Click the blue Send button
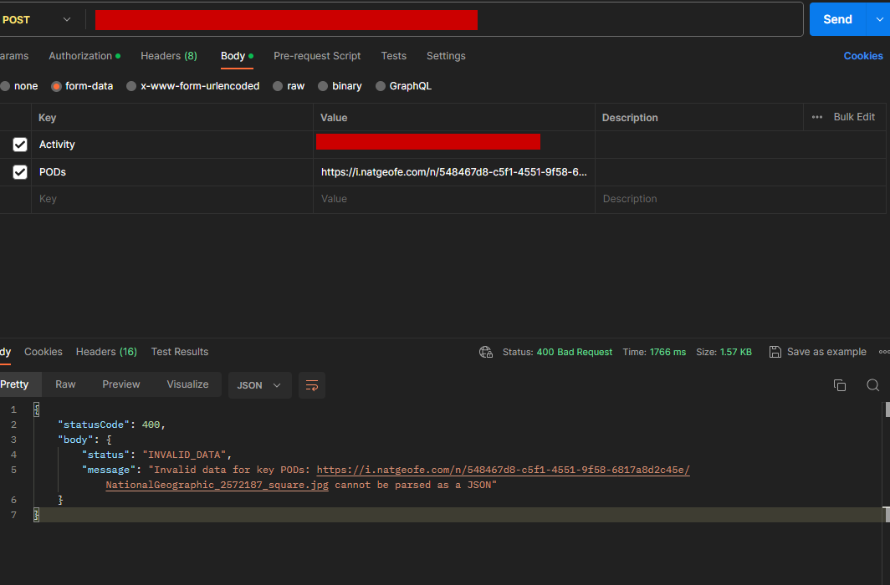This screenshot has height=585, width=890. click(x=837, y=19)
